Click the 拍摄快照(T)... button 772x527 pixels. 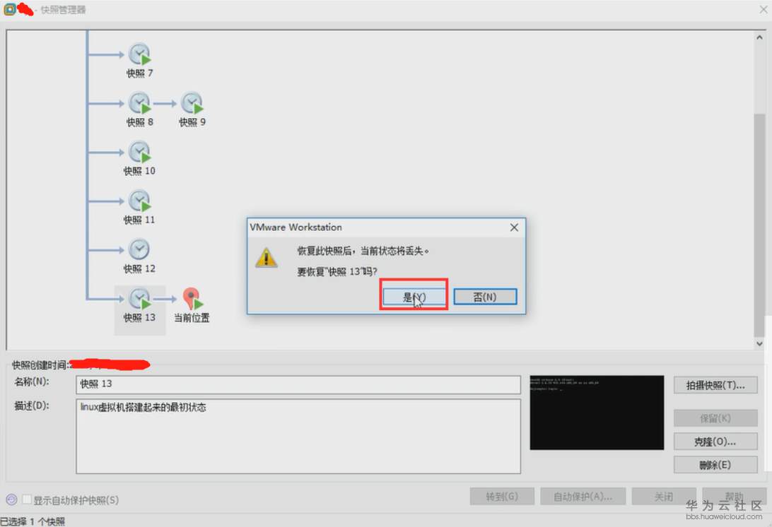pos(715,385)
